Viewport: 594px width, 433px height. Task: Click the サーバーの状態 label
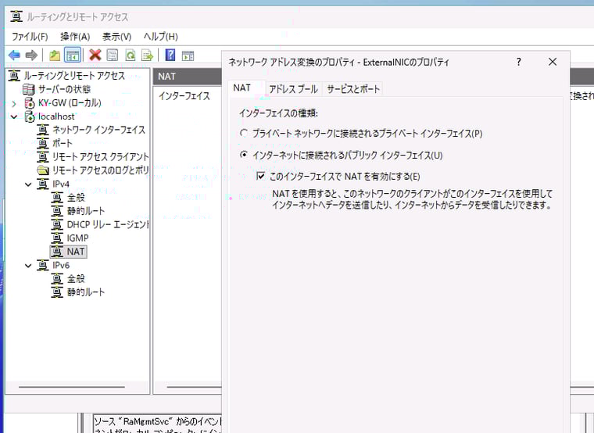[x=64, y=89]
